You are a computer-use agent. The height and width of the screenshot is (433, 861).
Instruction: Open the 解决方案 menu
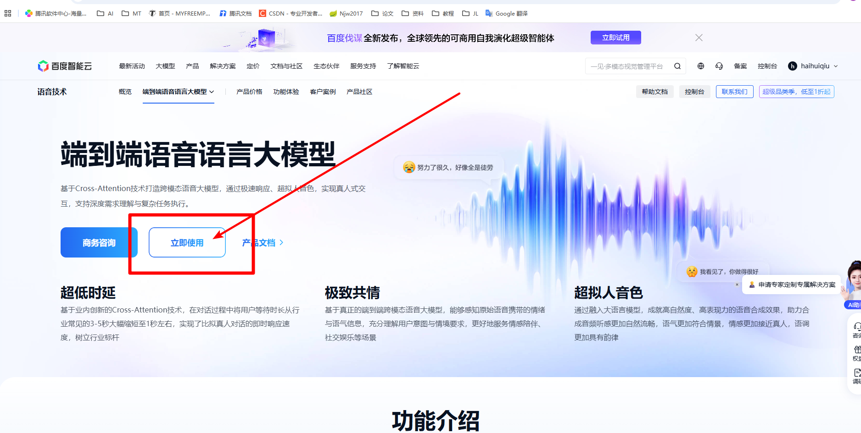(223, 66)
